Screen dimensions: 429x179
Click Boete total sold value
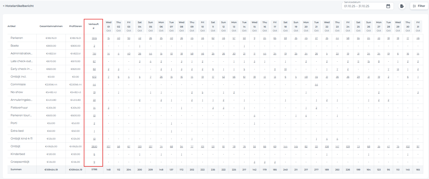pos(94,46)
